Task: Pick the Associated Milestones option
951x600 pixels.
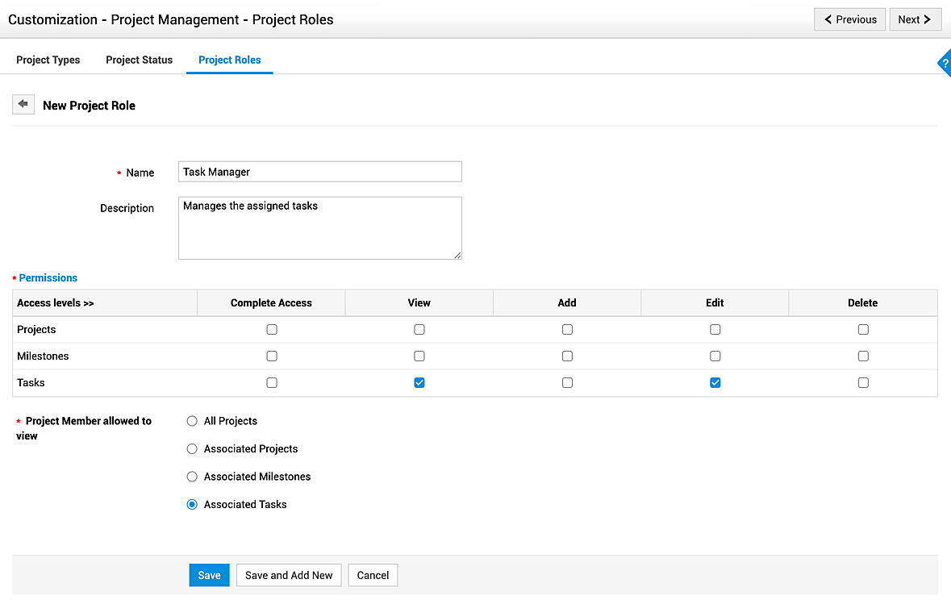Action: 192,477
